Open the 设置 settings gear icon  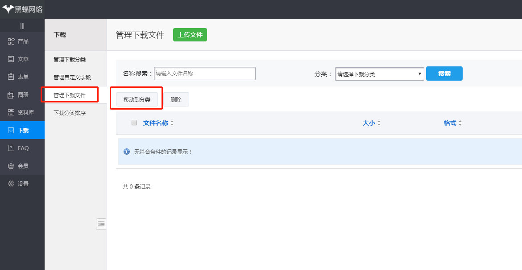11,184
